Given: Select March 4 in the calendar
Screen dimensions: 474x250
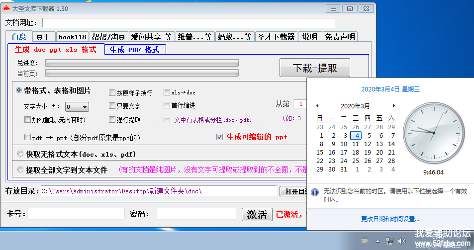Looking at the screenshot, I should point(356,135).
